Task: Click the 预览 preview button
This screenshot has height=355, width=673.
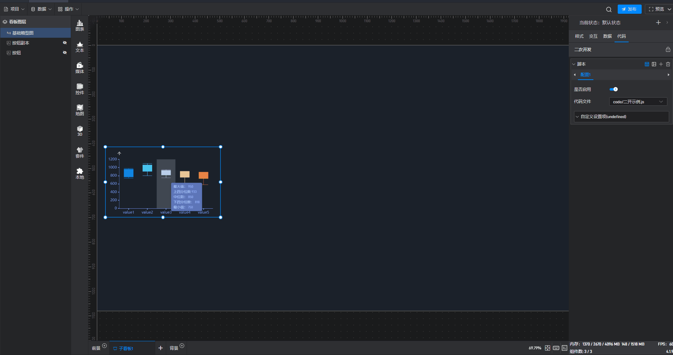Action: click(x=656, y=9)
